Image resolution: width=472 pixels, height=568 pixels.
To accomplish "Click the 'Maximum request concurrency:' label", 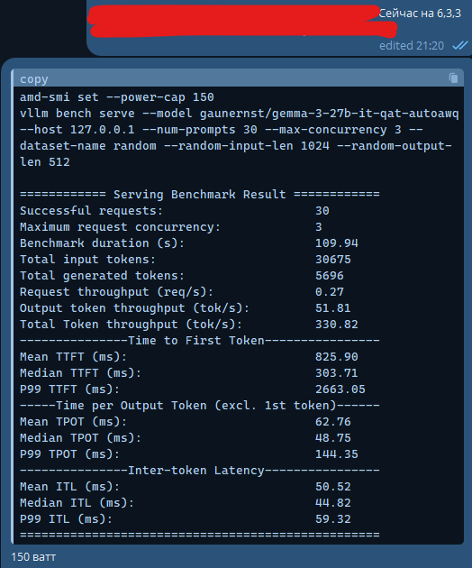I will click(x=120, y=227).
